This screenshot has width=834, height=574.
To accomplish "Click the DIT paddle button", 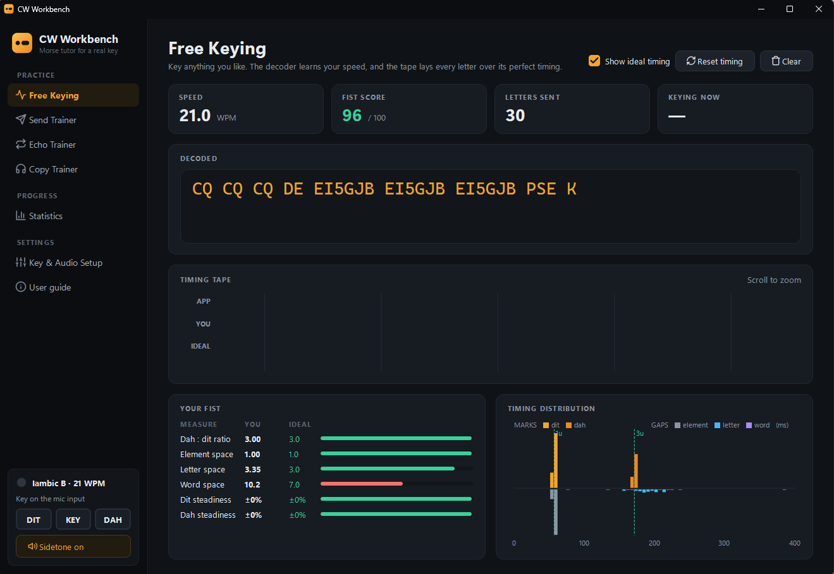I will pos(34,520).
